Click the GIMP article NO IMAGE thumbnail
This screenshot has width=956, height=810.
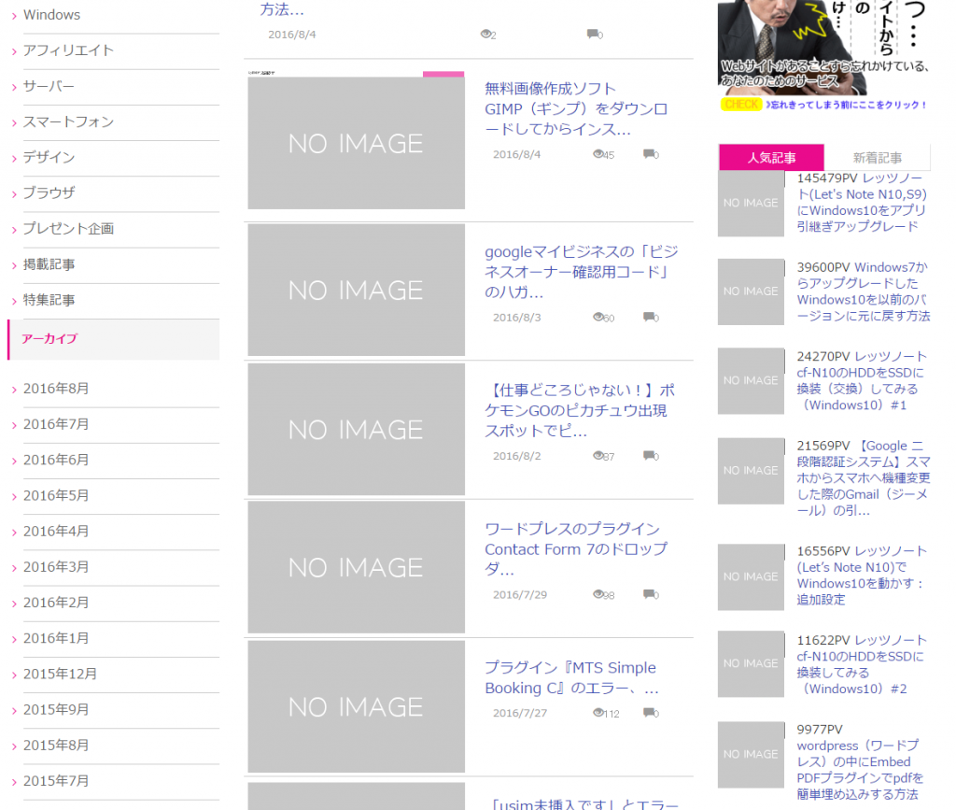[x=356, y=143]
